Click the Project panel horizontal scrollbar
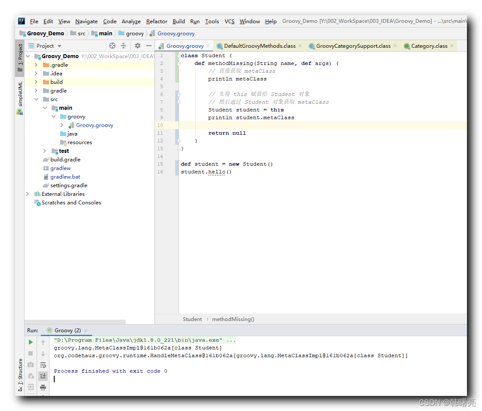The image size is (482, 411). pyautogui.click(x=75, y=321)
